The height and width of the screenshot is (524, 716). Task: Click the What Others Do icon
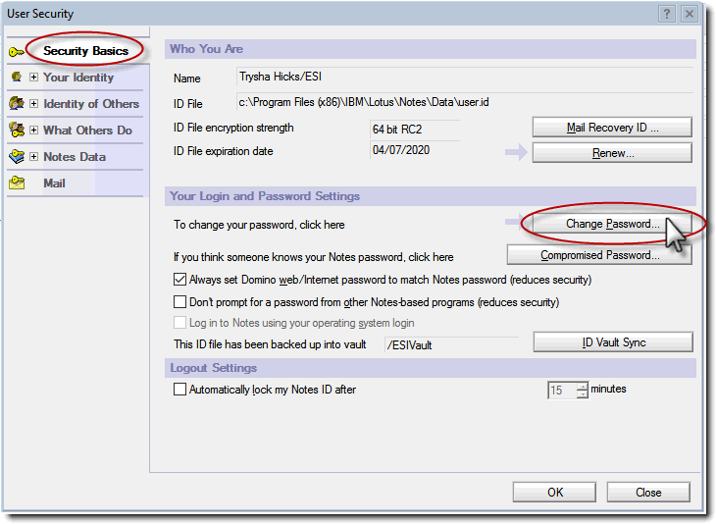tap(17, 130)
